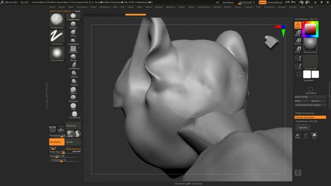Open the Tool menu
331x186 pixels.
click(x=258, y=7)
